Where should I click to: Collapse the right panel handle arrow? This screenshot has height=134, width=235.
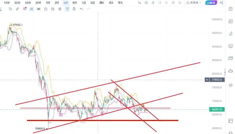click(x=225, y=72)
